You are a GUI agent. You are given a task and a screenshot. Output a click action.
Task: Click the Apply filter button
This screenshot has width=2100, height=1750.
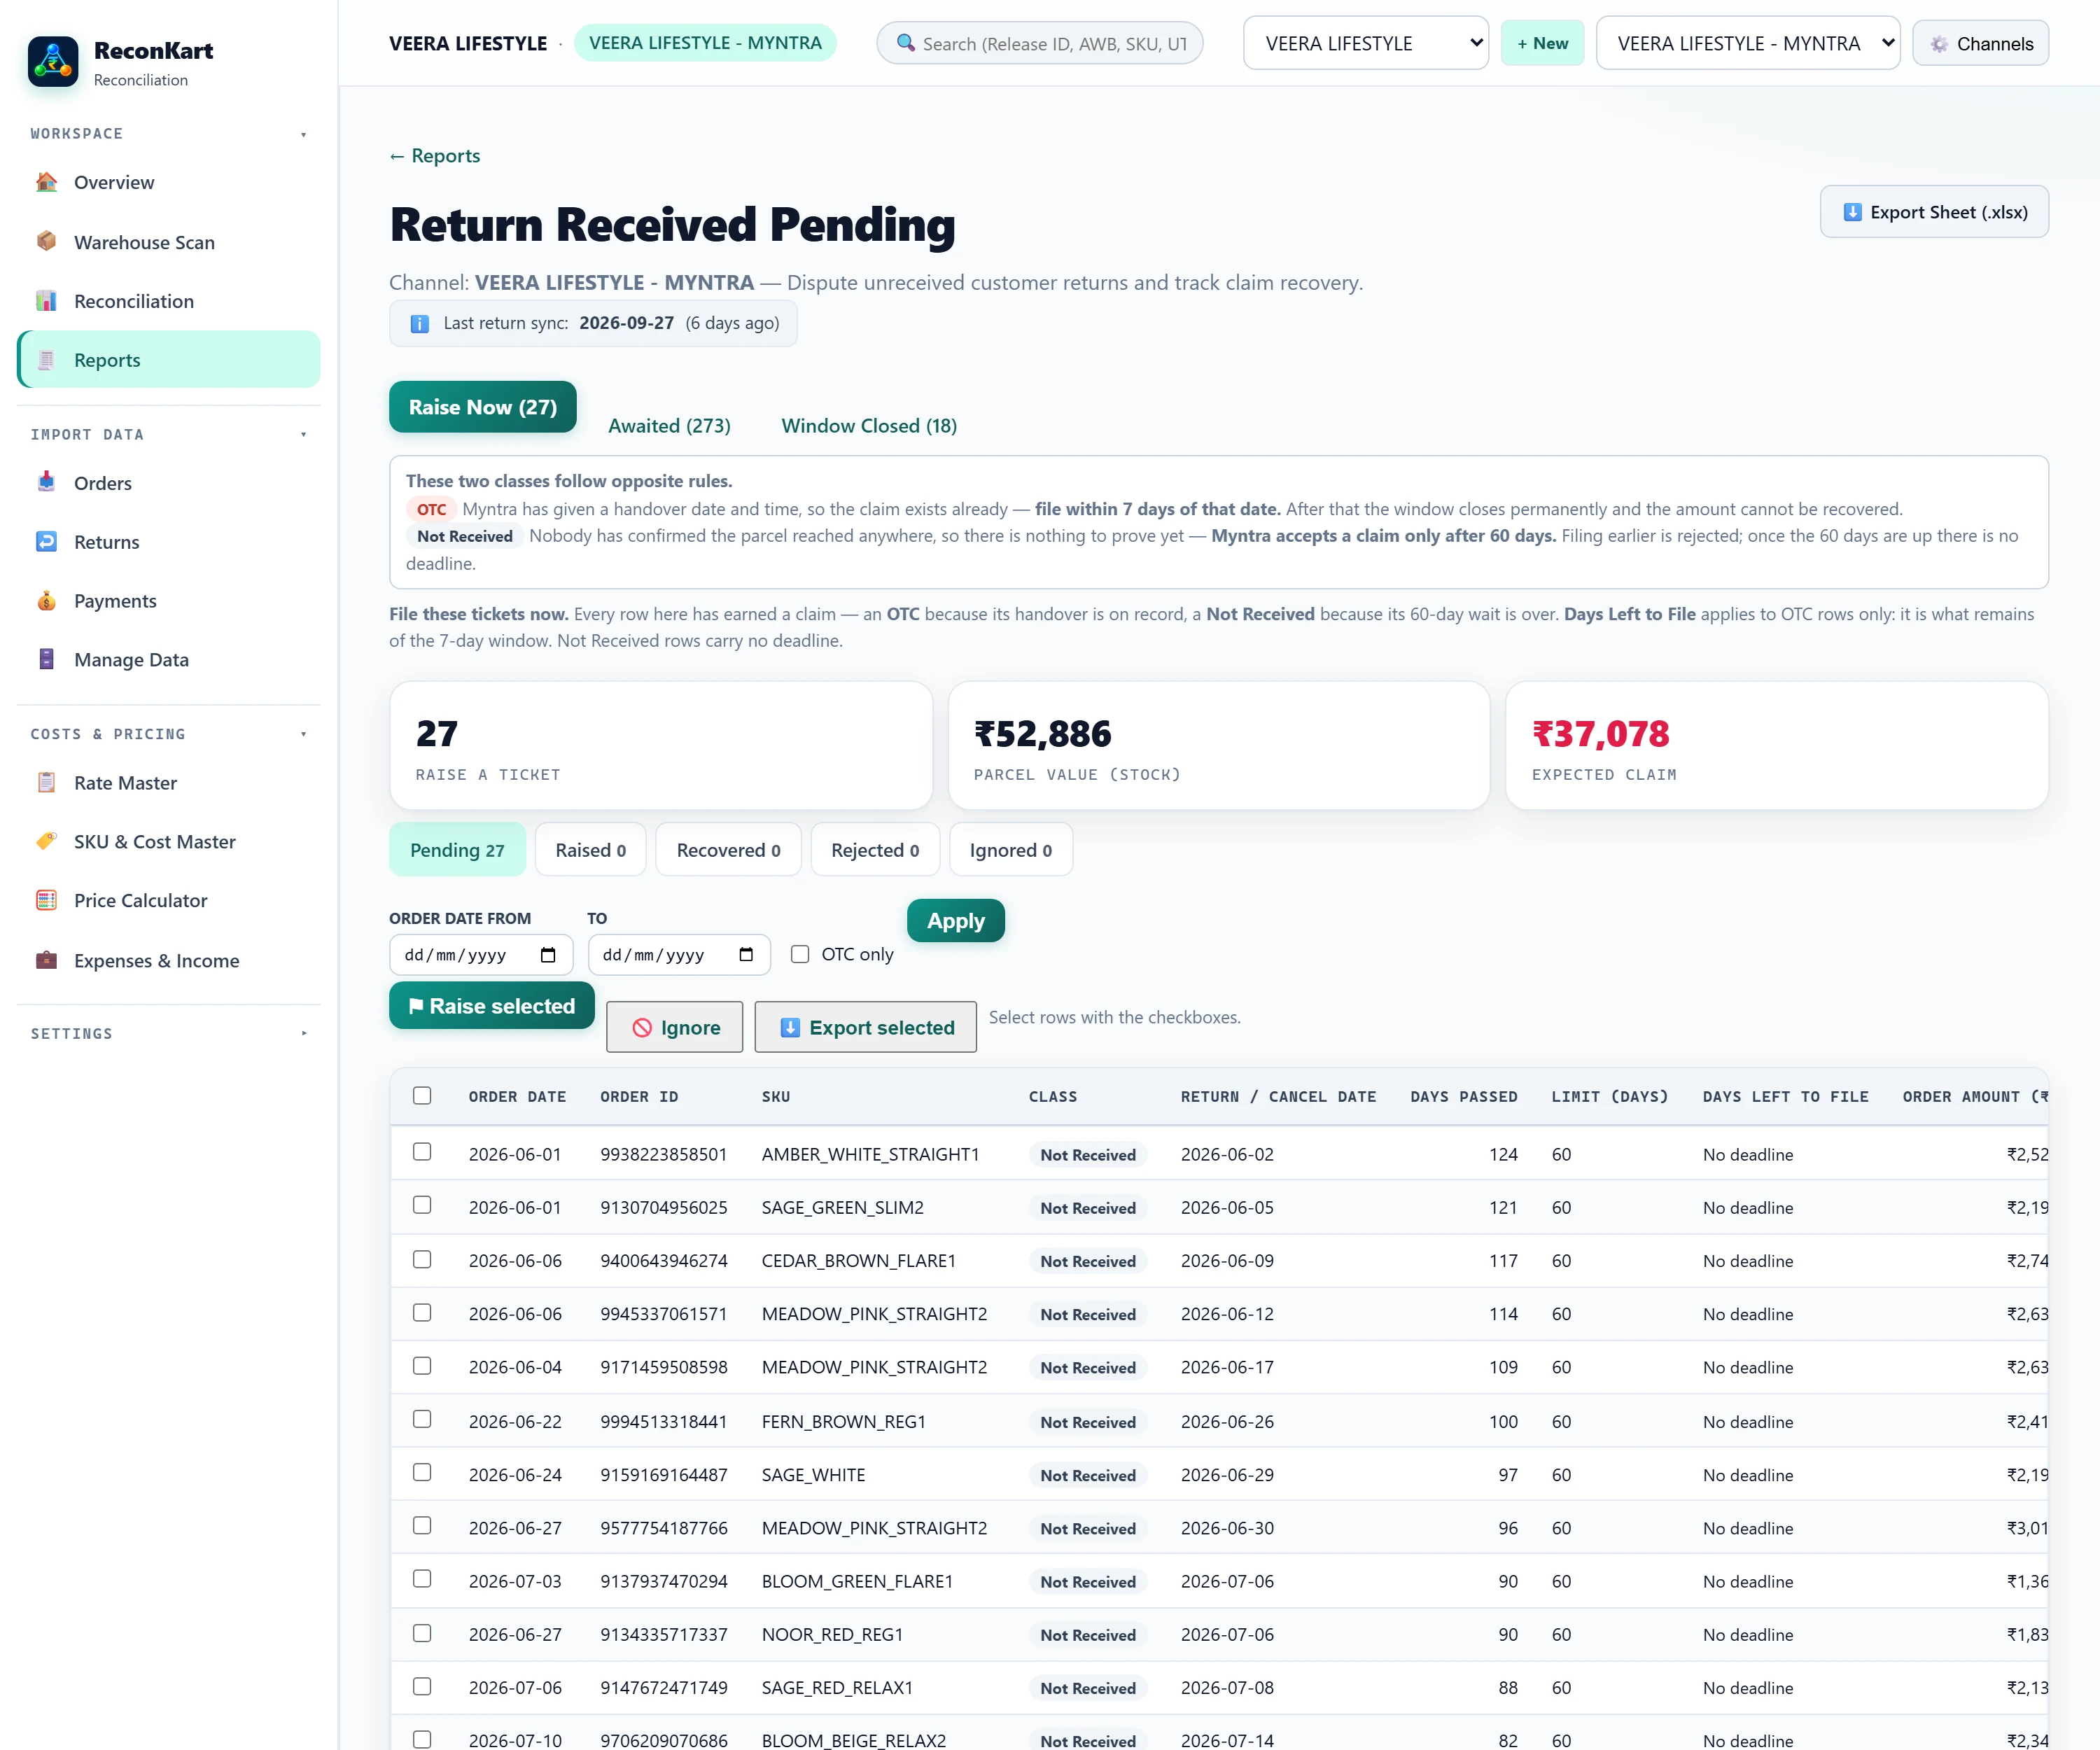pyautogui.click(x=956, y=921)
